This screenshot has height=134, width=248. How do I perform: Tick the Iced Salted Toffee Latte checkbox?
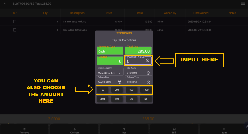pos(15,30)
